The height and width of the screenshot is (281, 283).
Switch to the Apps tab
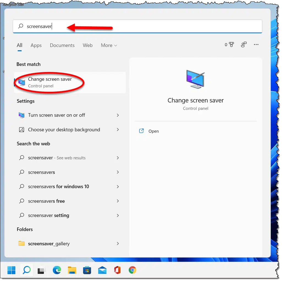click(36, 45)
